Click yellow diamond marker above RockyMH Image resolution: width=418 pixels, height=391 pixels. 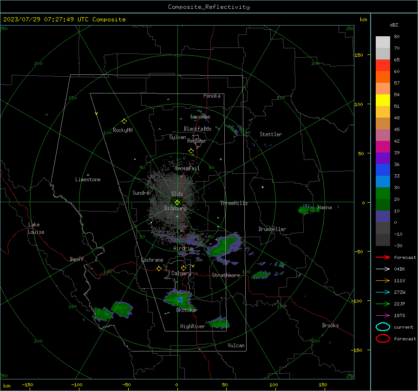click(124, 121)
